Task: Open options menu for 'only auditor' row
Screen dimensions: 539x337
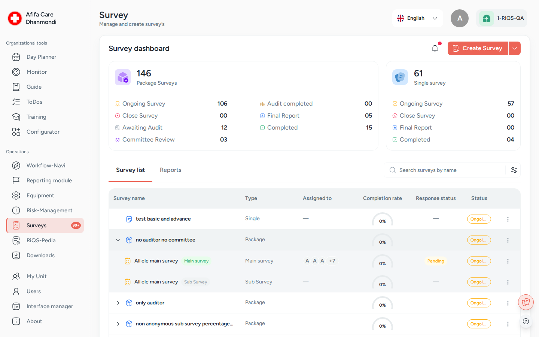Action: (x=508, y=303)
